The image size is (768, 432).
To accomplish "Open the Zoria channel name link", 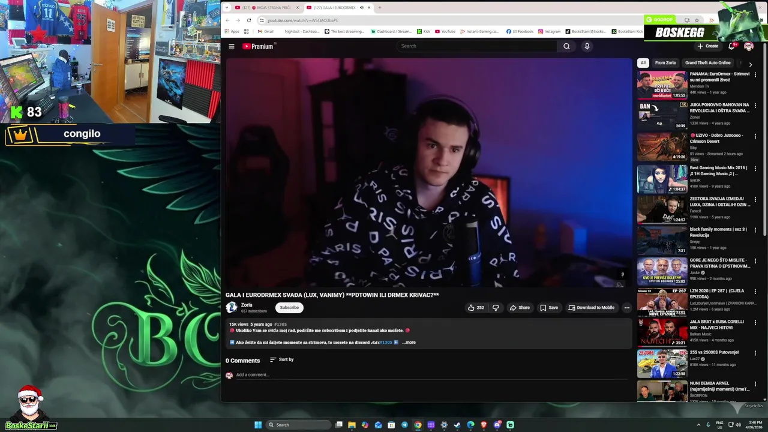I will (x=247, y=305).
